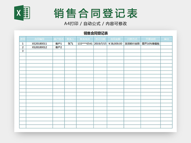Select the 付款方式 column header
The width and height of the screenshot is (191, 143).
[x=132, y=39]
